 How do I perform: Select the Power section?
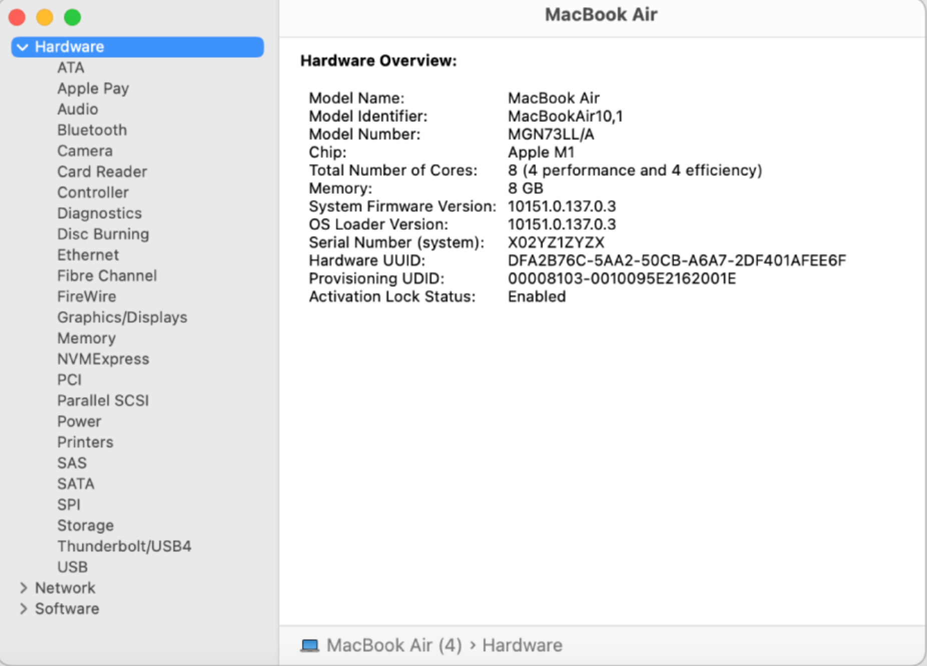pyautogui.click(x=80, y=421)
